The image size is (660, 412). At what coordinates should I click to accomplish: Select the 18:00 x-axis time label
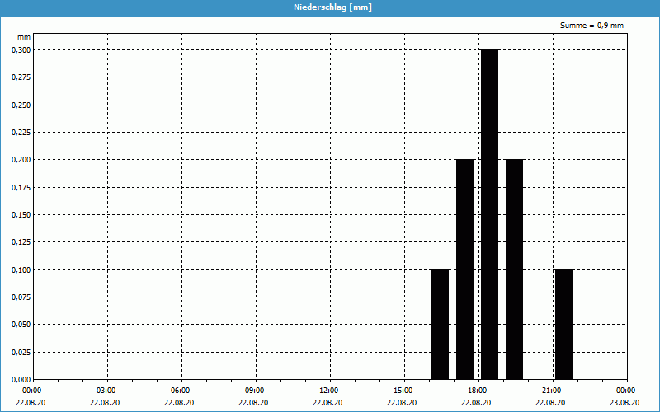click(x=477, y=391)
